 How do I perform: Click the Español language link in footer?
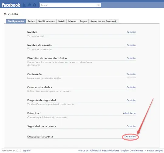coord(27,151)
